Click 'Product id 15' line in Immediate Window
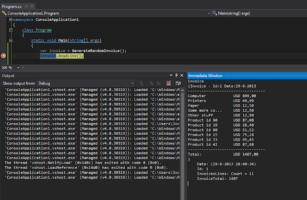This screenshot has width=307, height=200. pyautogui.click(x=221, y=135)
